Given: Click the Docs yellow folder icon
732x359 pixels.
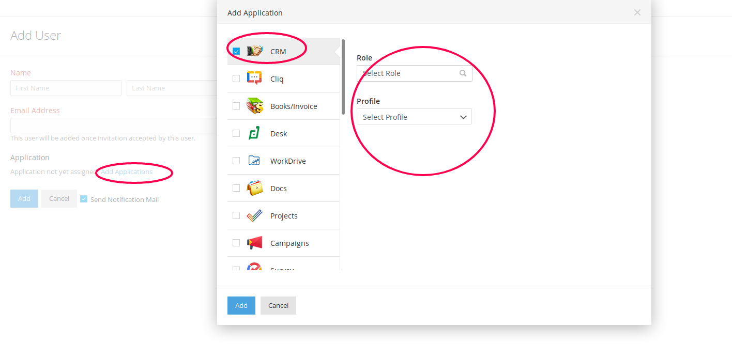Looking at the screenshot, I should point(254,188).
